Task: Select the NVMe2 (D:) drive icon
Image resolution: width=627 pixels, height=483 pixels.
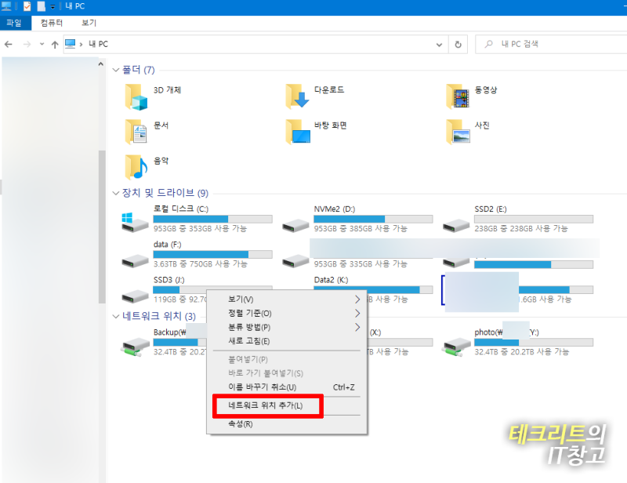Action: [x=295, y=225]
